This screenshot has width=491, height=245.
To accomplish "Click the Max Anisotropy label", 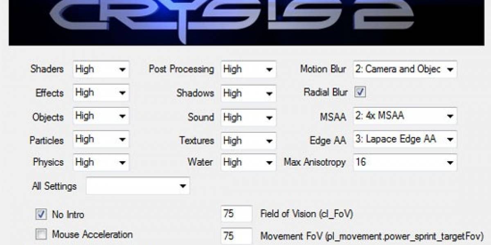I will click(315, 163).
